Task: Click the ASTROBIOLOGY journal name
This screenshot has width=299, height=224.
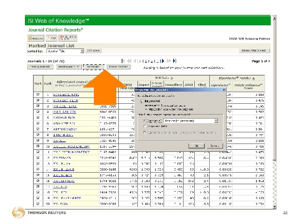Action: pos(65,129)
